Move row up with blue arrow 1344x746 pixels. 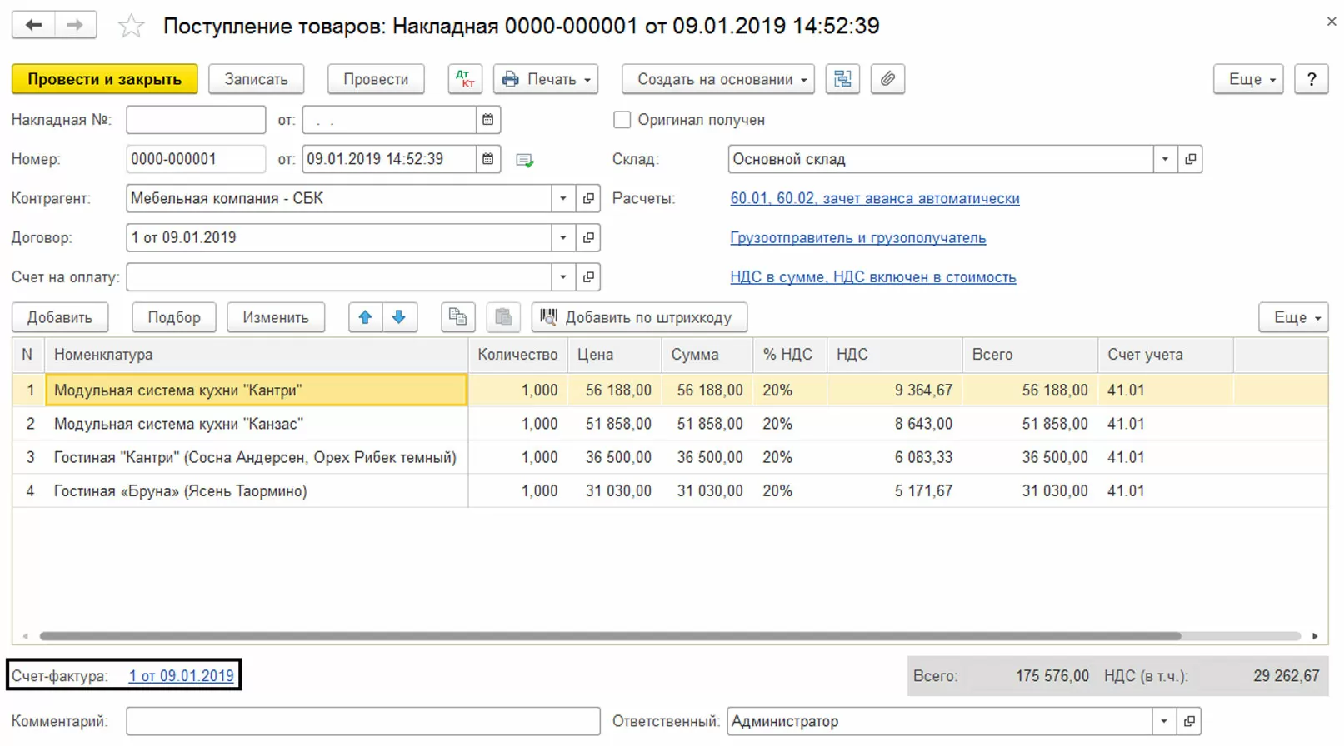[365, 317]
